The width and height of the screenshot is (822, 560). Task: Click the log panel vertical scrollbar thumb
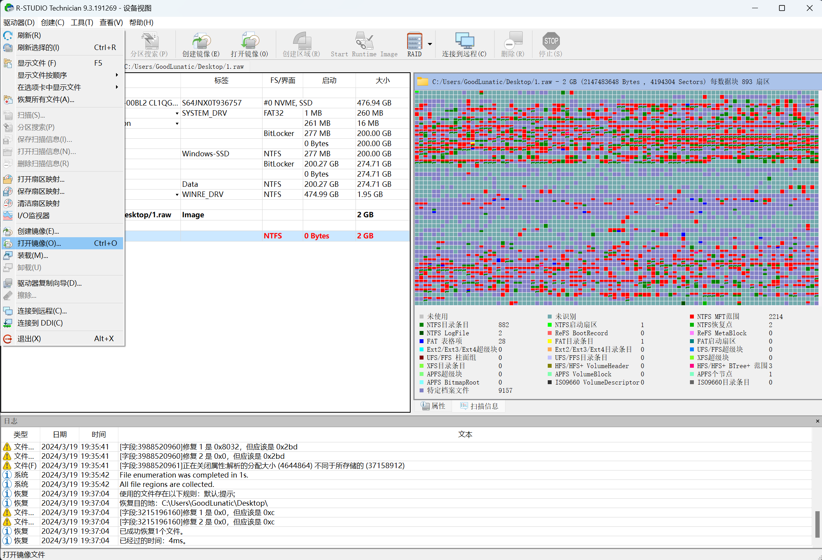pos(817,524)
